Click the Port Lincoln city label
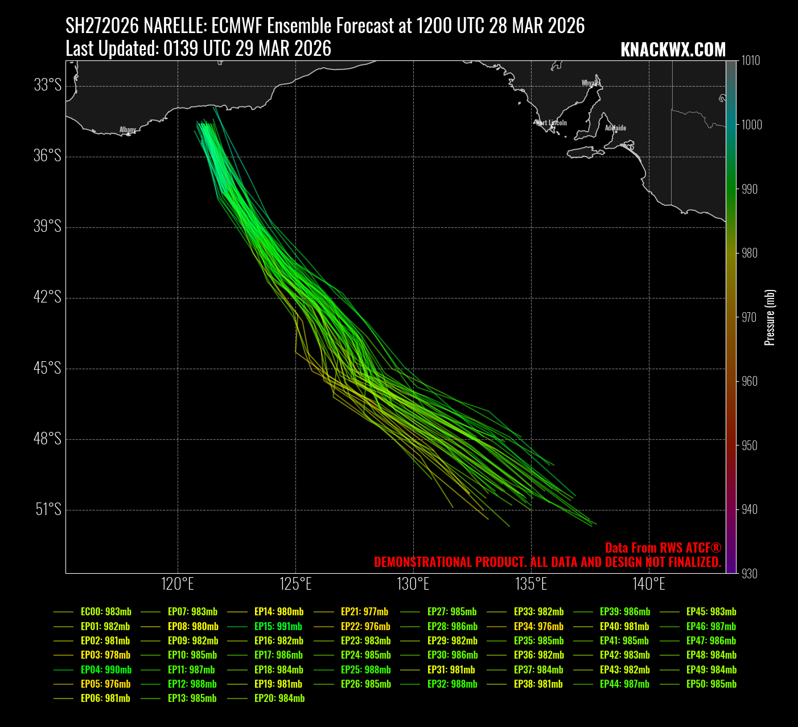The width and height of the screenshot is (798, 727). pyautogui.click(x=552, y=123)
